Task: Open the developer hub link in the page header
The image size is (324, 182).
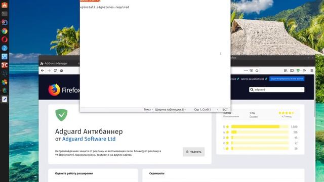Action: (254, 79)
